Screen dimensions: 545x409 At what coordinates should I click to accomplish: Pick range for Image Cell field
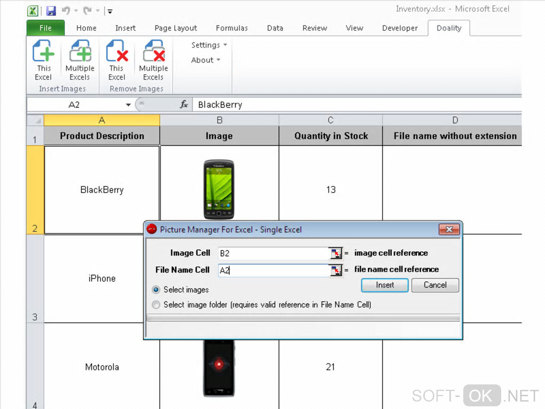(336, 253)
